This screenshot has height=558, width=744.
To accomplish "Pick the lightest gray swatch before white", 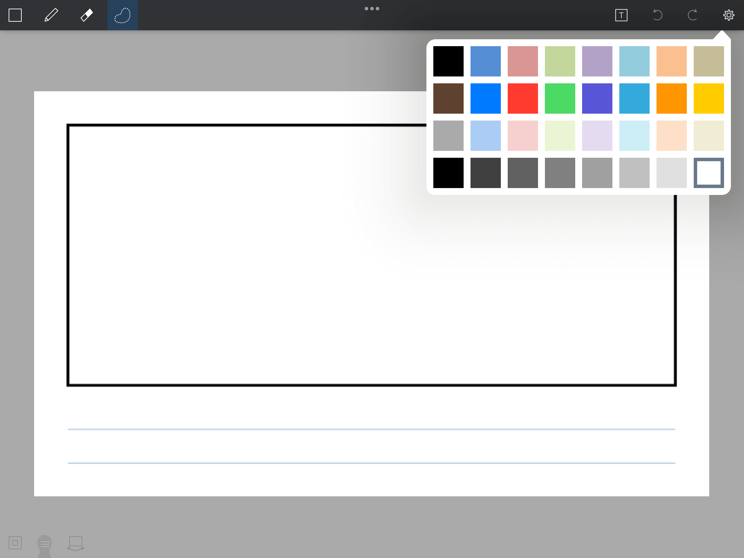I will (x=672, y=173).
